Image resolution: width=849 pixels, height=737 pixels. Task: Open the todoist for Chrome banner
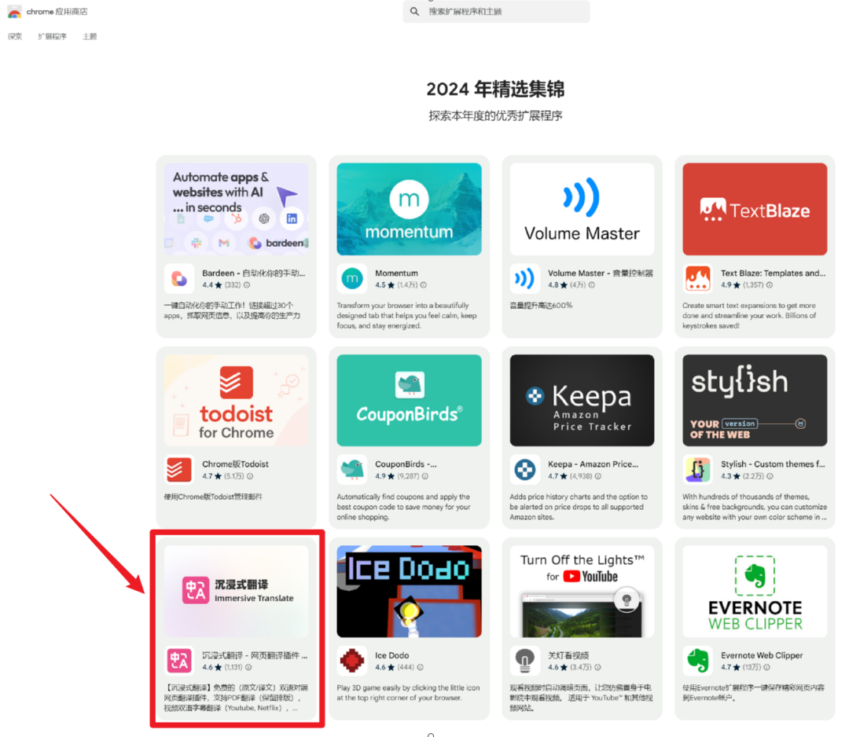(x=236, y=401)
